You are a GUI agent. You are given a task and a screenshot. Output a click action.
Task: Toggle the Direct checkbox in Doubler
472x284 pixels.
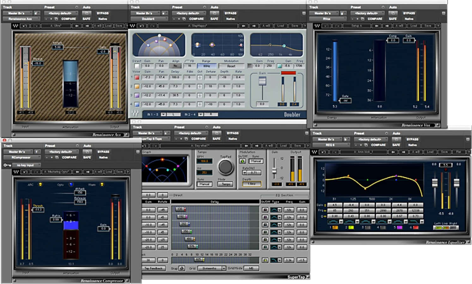(x=136, y=66)
